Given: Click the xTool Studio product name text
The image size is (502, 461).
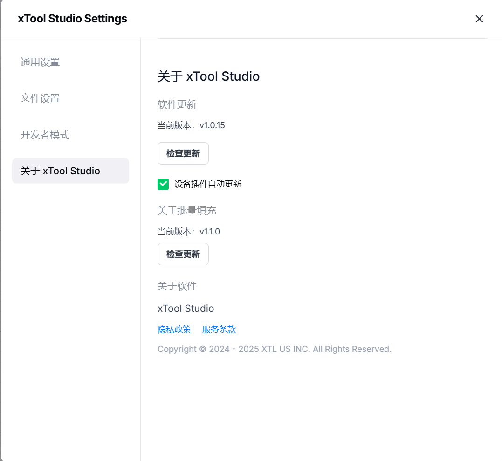Looking at the screenshot, I should click(186, 309).
